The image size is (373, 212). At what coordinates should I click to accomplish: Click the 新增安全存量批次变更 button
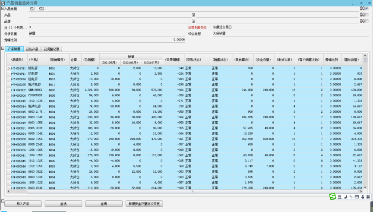point(144,203)
